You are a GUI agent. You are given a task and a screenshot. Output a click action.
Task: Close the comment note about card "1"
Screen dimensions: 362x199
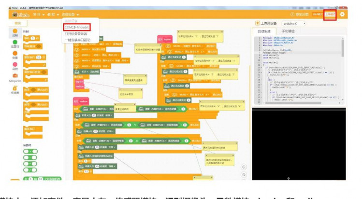pos(222,32)
